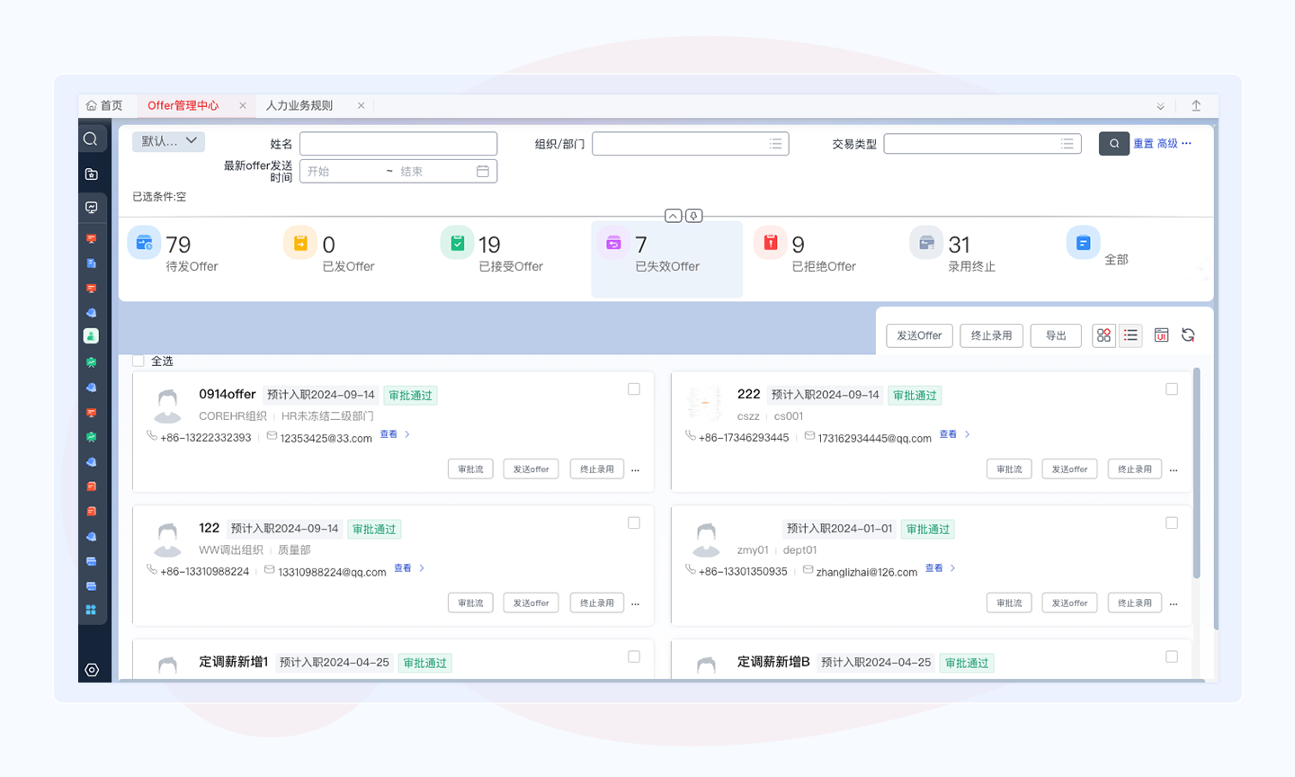Click the 重置 reset link
Screen dimensions: 1295x777
(1143, 144)
